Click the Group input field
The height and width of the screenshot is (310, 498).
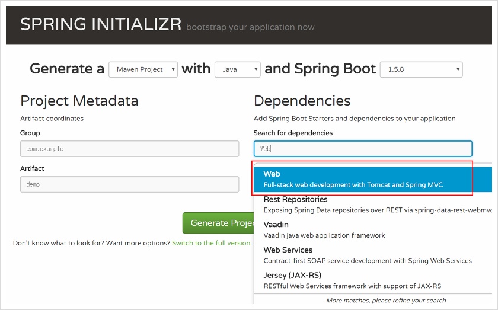coord(130,149)
